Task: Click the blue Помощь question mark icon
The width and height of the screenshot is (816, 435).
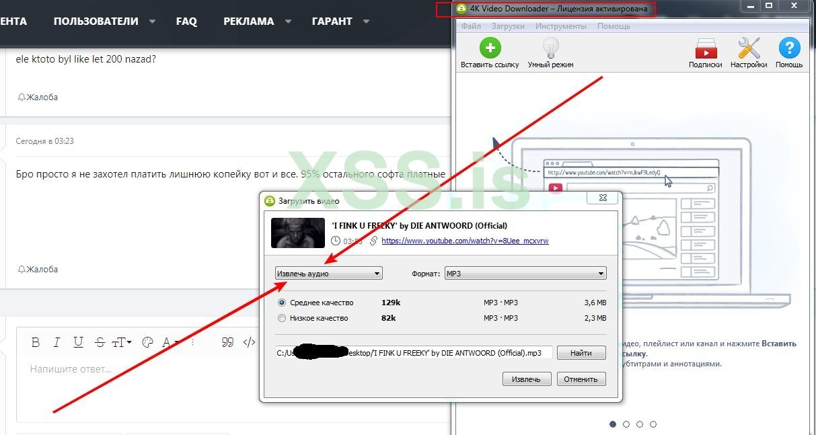Action: pyautogui.click(x=789, y=48)
